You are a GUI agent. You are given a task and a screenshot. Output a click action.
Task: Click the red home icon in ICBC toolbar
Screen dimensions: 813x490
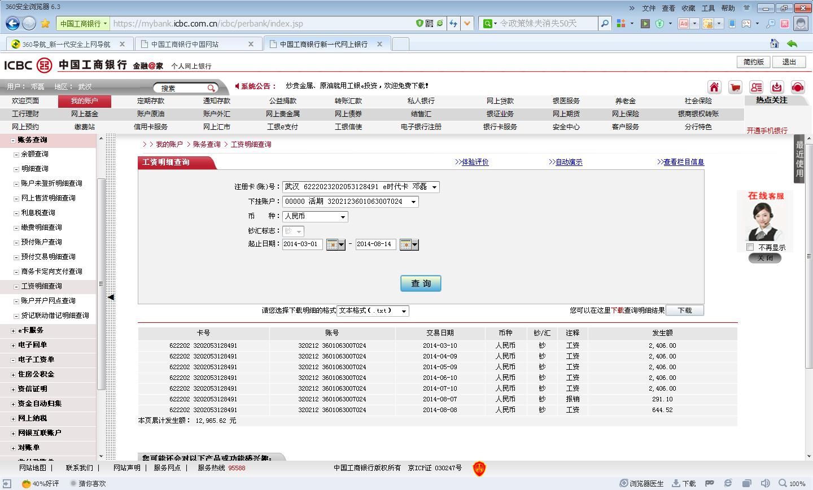[714, 87]
